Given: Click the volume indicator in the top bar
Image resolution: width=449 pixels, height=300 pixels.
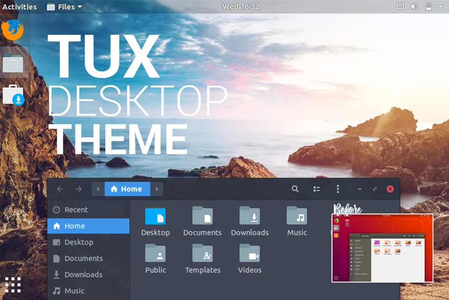Looking at the screenshot, I should [415, 6].
